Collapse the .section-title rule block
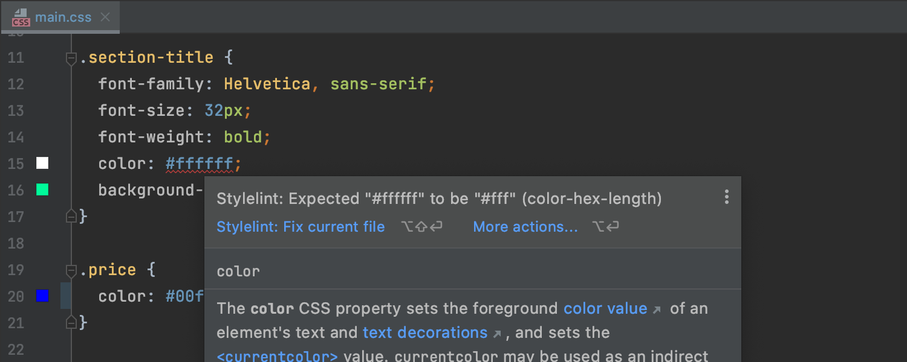907x362 pixels. click(x=71, y=58)
